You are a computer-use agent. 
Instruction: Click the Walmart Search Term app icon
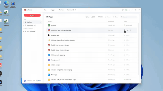(49, 40)
